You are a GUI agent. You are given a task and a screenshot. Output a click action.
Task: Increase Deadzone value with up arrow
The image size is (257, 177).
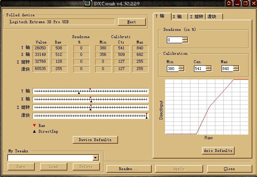185,38
